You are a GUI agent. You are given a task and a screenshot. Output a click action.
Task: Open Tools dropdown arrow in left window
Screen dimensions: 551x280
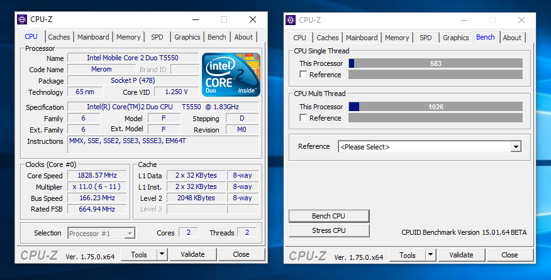tap(162, 254)
